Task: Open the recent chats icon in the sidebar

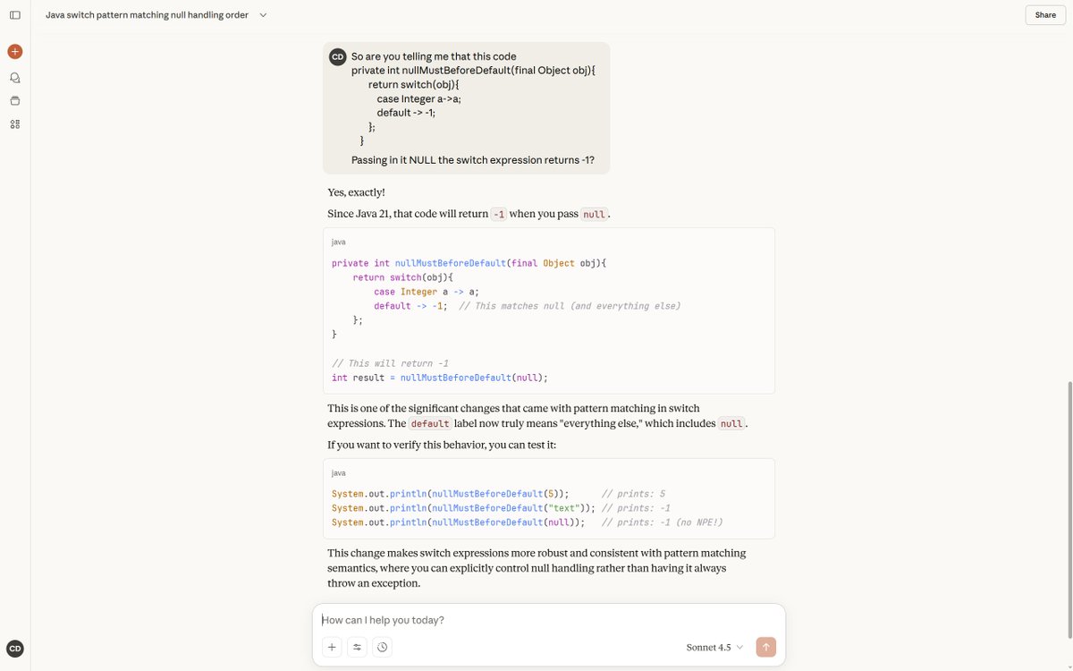Action: tap(13, 77)
